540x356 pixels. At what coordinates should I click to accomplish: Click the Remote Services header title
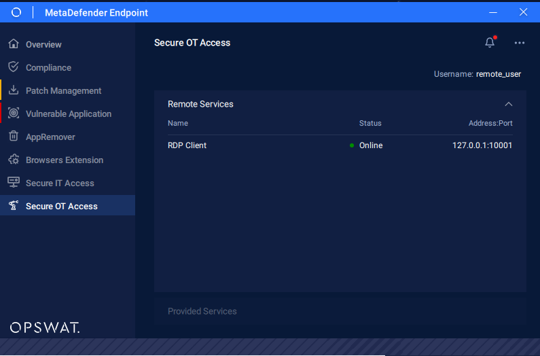(x=200, y=104)
